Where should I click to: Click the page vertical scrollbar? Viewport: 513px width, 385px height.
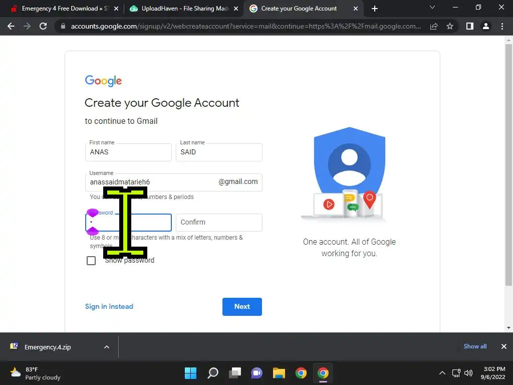(x=508, y=164)
